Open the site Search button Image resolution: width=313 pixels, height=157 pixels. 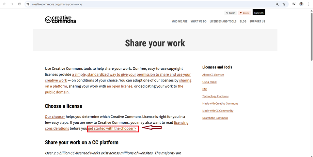[x=230, y=13]
